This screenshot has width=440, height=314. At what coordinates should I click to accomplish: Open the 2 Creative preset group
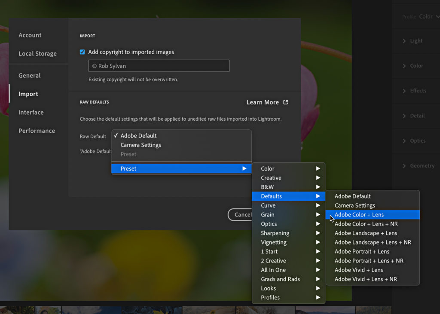pyautogui.click(x=289, y=261)
